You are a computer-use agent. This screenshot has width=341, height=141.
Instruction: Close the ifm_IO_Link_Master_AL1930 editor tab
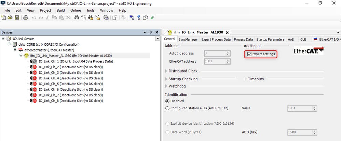(x=227, y=33)
